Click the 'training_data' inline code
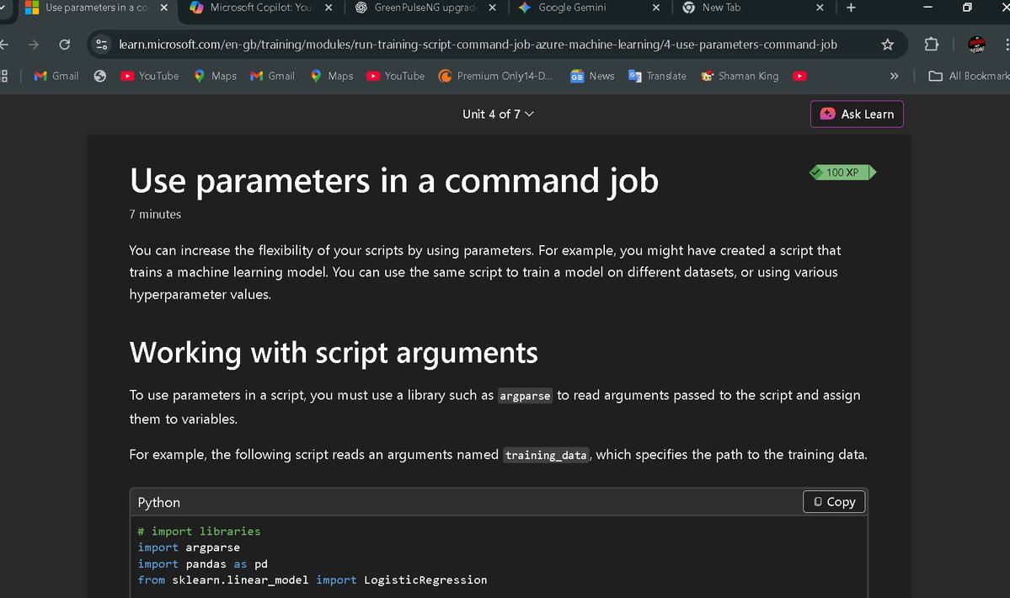The image size is (1010, 598). 546,455
